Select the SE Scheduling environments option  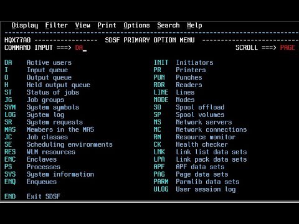pyautogui.click(x=59, y=144)
